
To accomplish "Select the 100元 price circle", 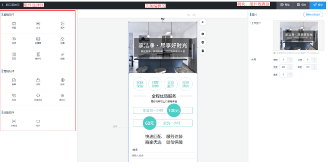I will point(174,110).
